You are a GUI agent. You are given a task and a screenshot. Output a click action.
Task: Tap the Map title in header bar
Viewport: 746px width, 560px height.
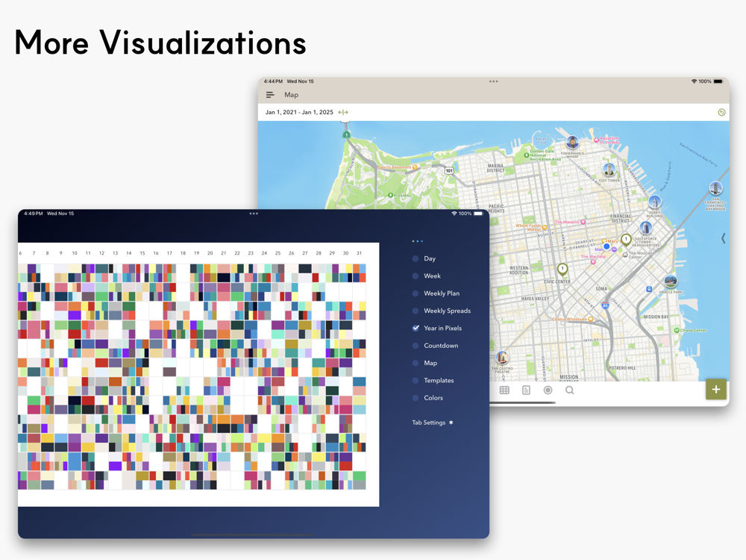pyautogui.click(x=291, y=95)
